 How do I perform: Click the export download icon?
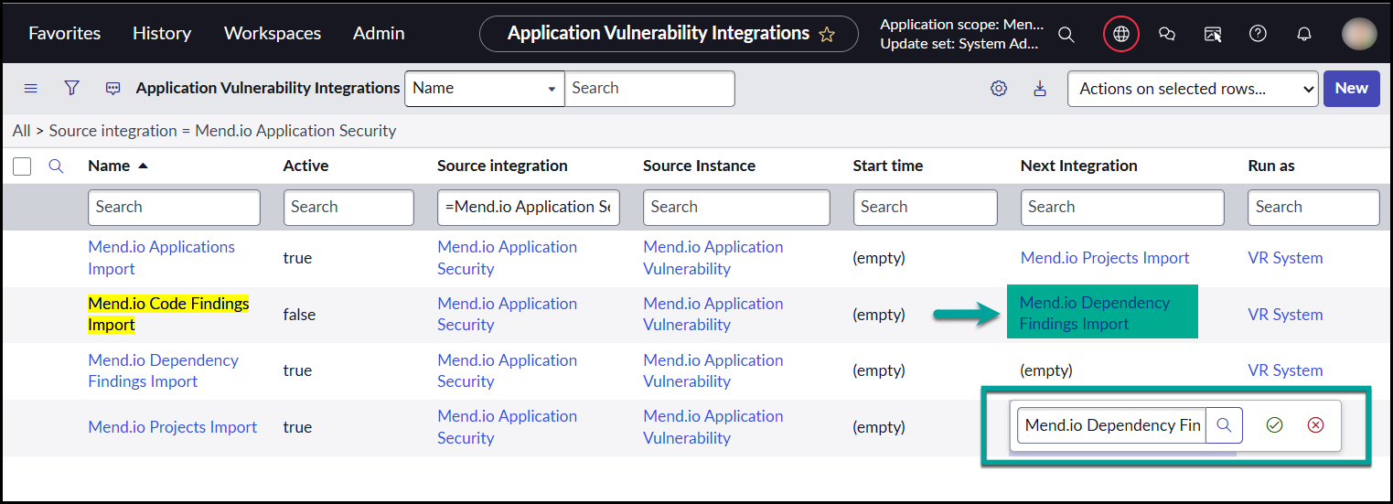click(x=1040, y=89)
